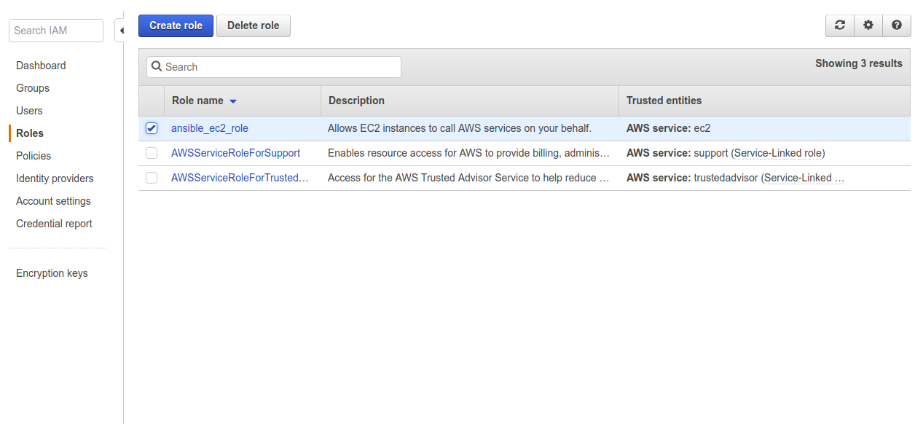
Task: Select Roles in the sidebar
Action: click(x=30, y=133)
